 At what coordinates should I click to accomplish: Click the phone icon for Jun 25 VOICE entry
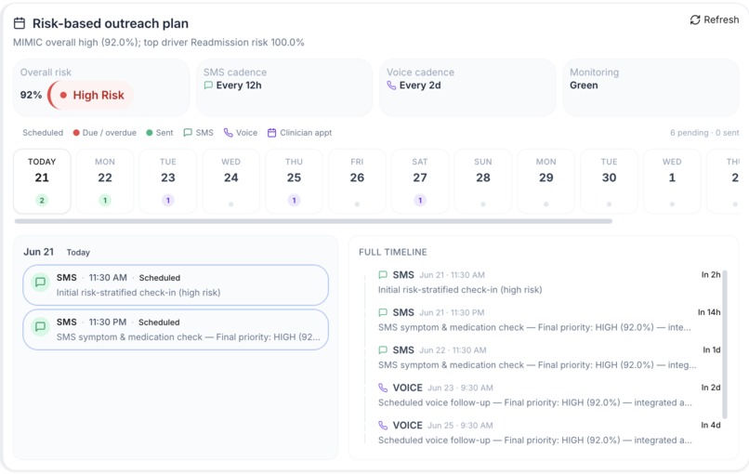point(383,426)
